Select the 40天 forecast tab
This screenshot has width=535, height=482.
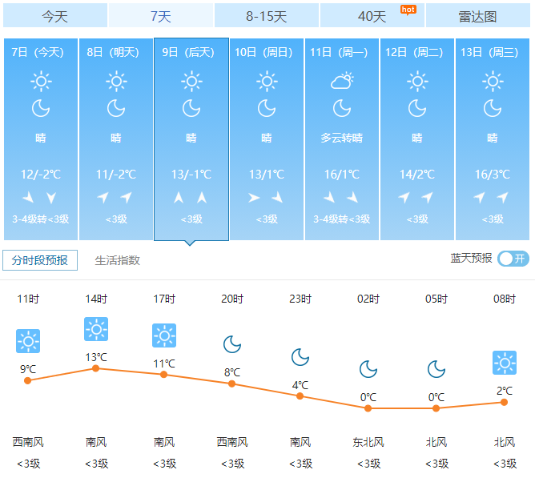[x=372, y=16]
